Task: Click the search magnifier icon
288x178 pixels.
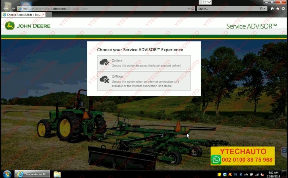Action: point(261,9)
